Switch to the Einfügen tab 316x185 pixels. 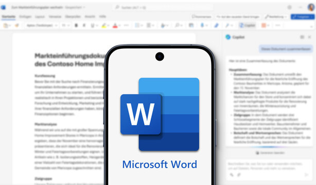click(25, 16)
